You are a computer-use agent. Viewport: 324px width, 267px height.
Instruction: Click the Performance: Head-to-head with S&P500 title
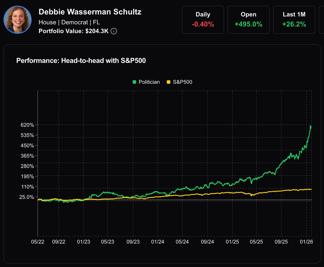click(81, 61)
